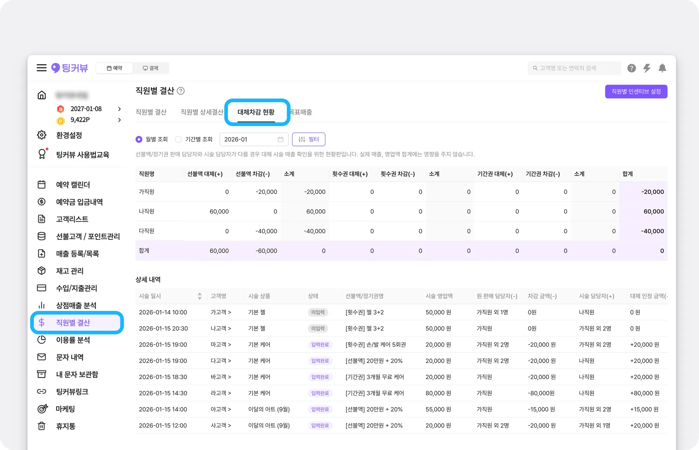This screenshot has height=450, width=699.
Task: Expand the 9,422P points chevron
Action: point(119,120)
